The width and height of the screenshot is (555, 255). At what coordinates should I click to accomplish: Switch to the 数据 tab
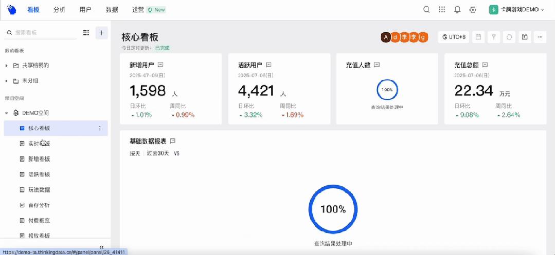pyautogui.click(x=112, y=10)
